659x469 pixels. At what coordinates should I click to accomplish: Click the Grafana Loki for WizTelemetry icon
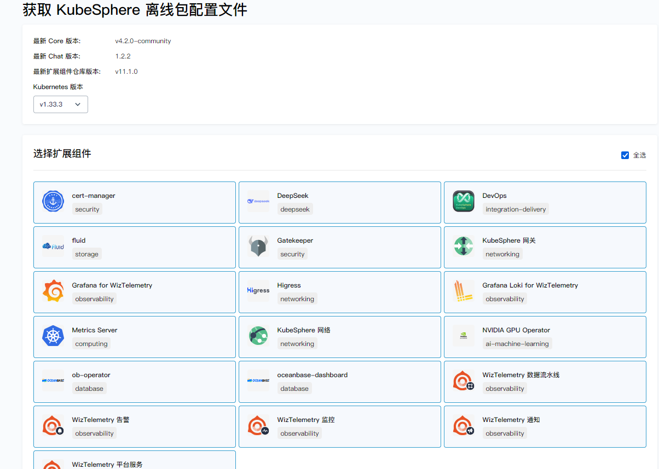point(464,291)
